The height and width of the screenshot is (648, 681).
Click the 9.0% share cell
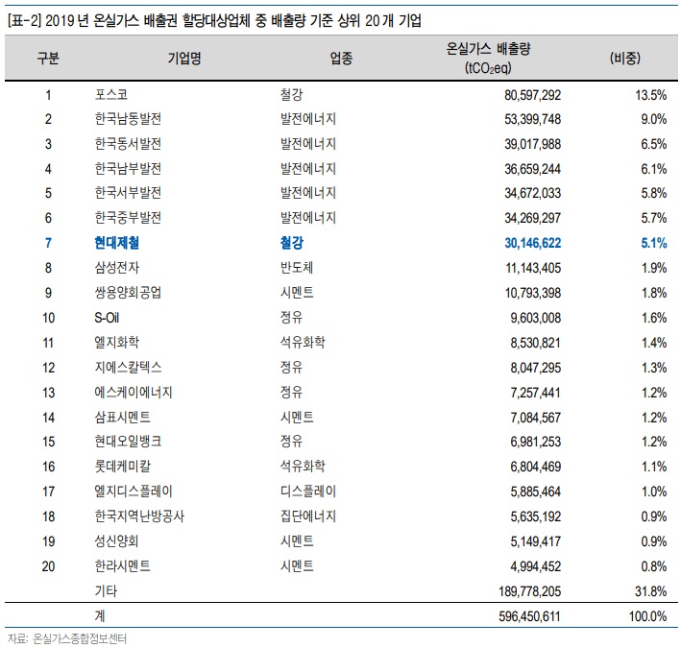coord(654,119)
